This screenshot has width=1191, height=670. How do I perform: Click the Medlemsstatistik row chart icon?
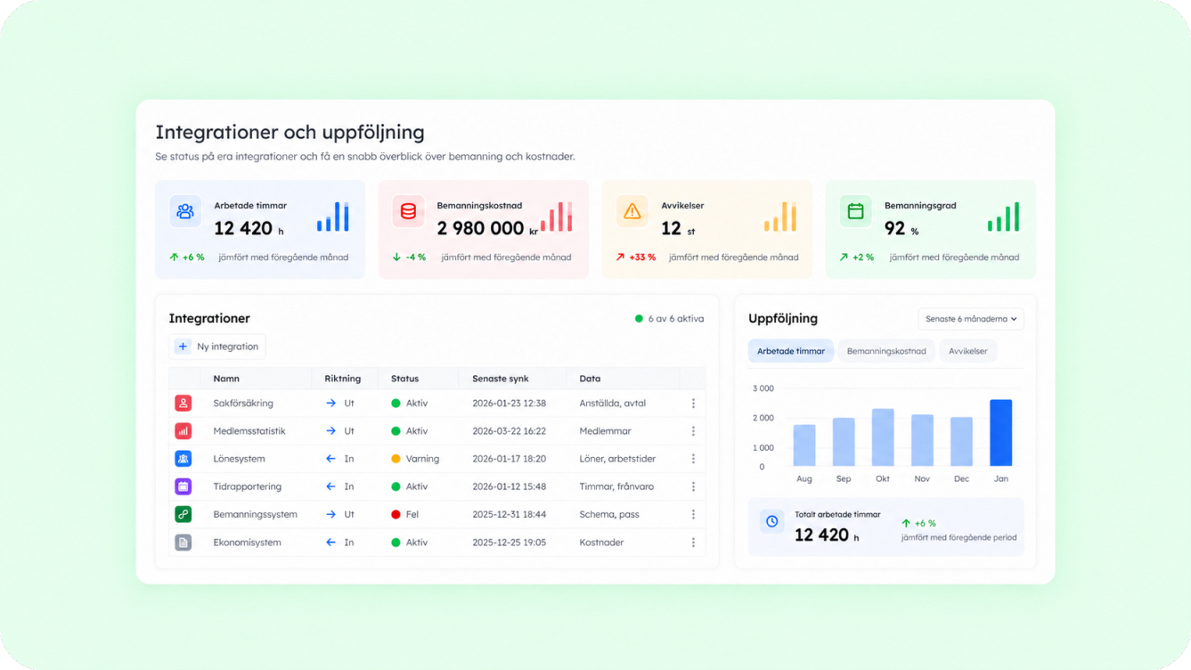point(183,431)
